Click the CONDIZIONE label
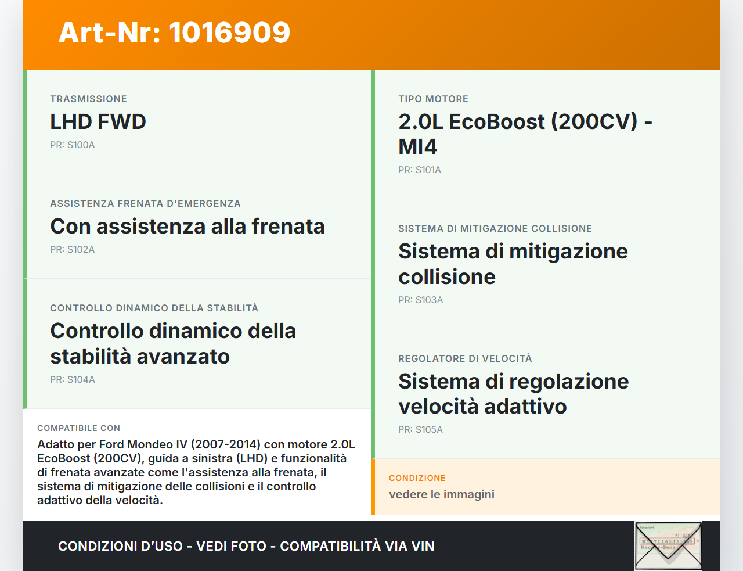Viewport: 743px width, 571px height. [417, 478]
